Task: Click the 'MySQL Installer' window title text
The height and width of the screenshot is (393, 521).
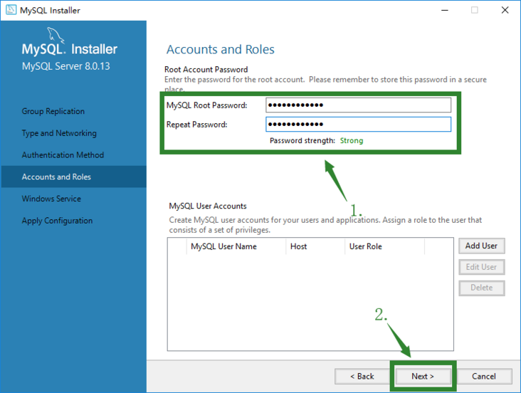Action: click(x=50, y=10)
